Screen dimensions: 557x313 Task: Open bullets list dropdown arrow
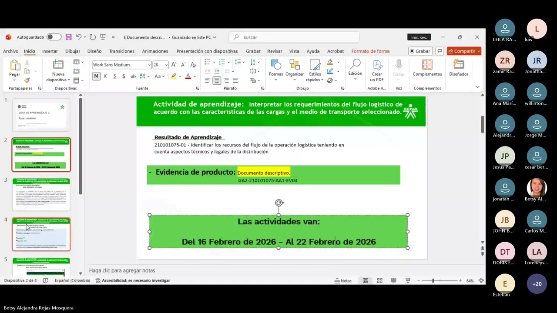click(x=214, y=62)
